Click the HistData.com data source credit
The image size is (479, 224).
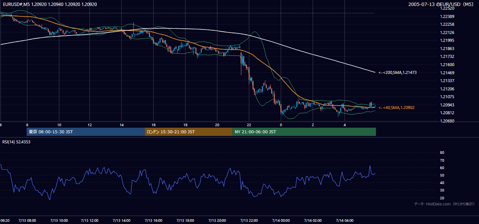[445, 204]
